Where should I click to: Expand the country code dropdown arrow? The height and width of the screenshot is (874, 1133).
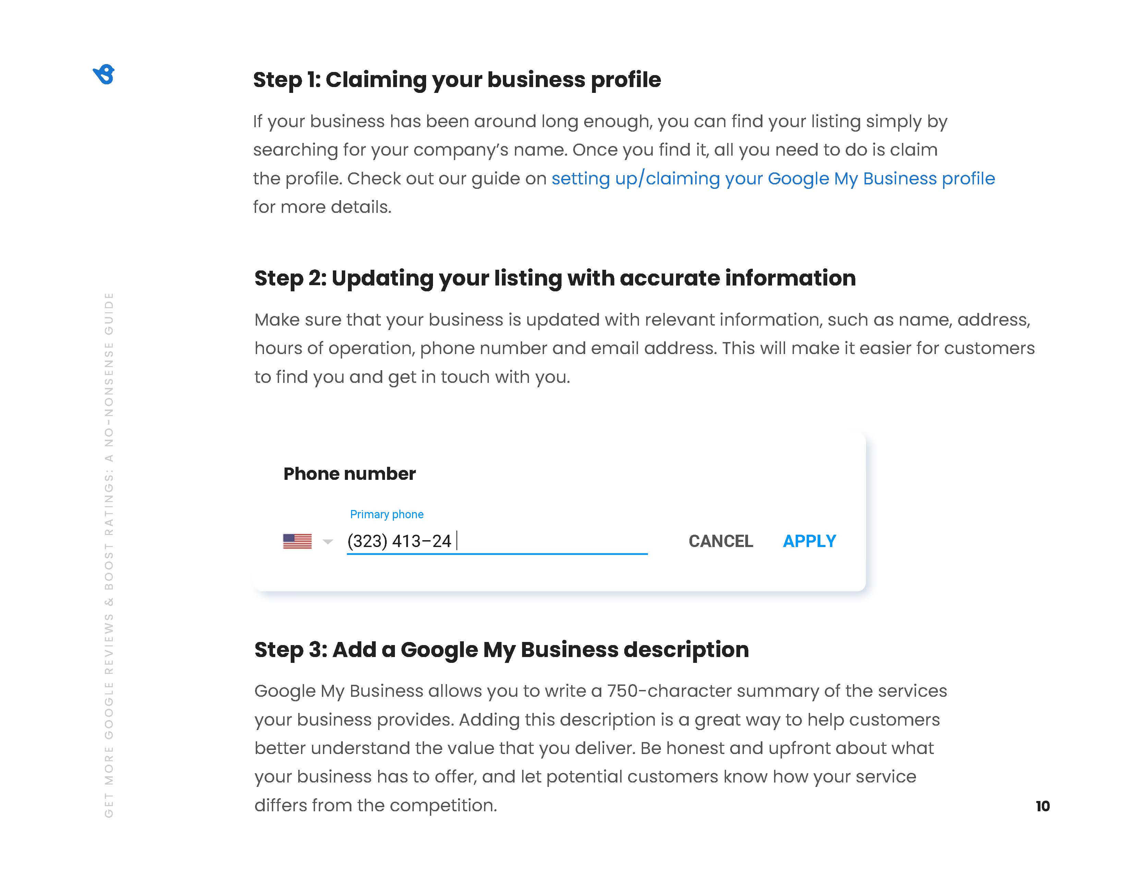327,542
